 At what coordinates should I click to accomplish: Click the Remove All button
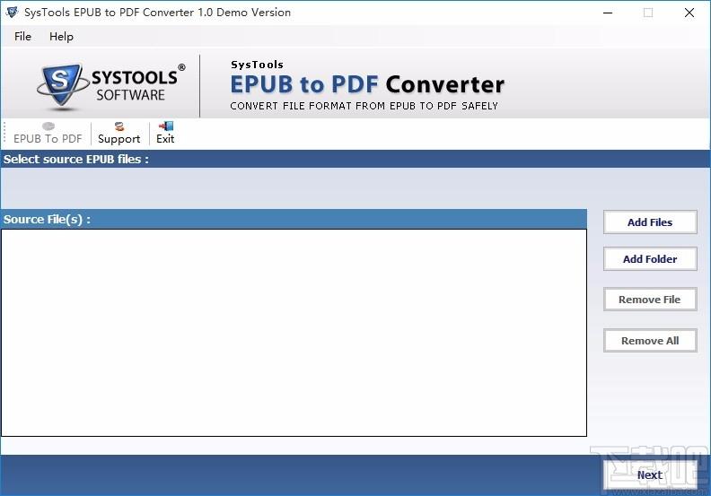tap(650, 341)
